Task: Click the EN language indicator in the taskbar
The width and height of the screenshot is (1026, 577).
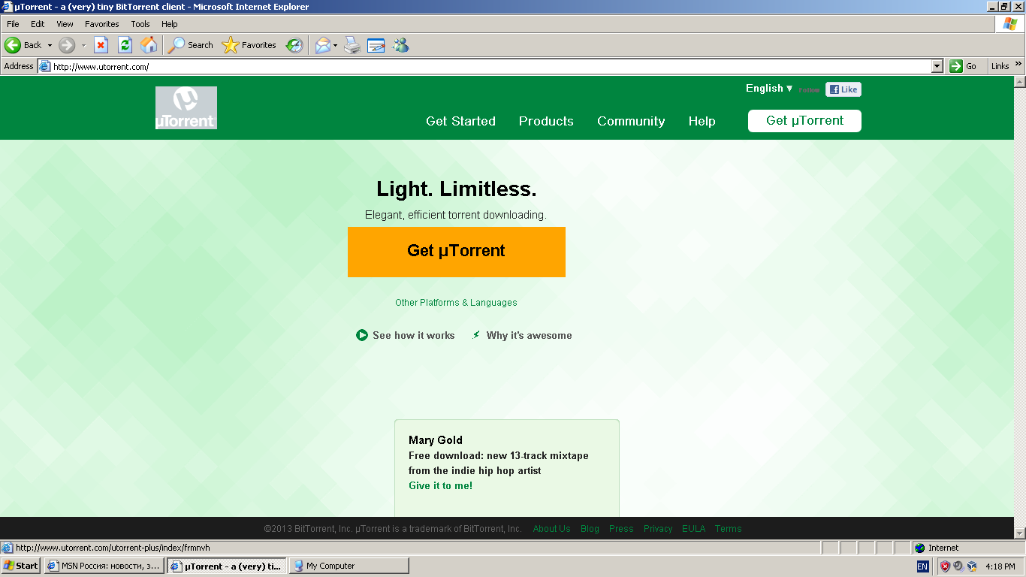Action: pos(923,566)
